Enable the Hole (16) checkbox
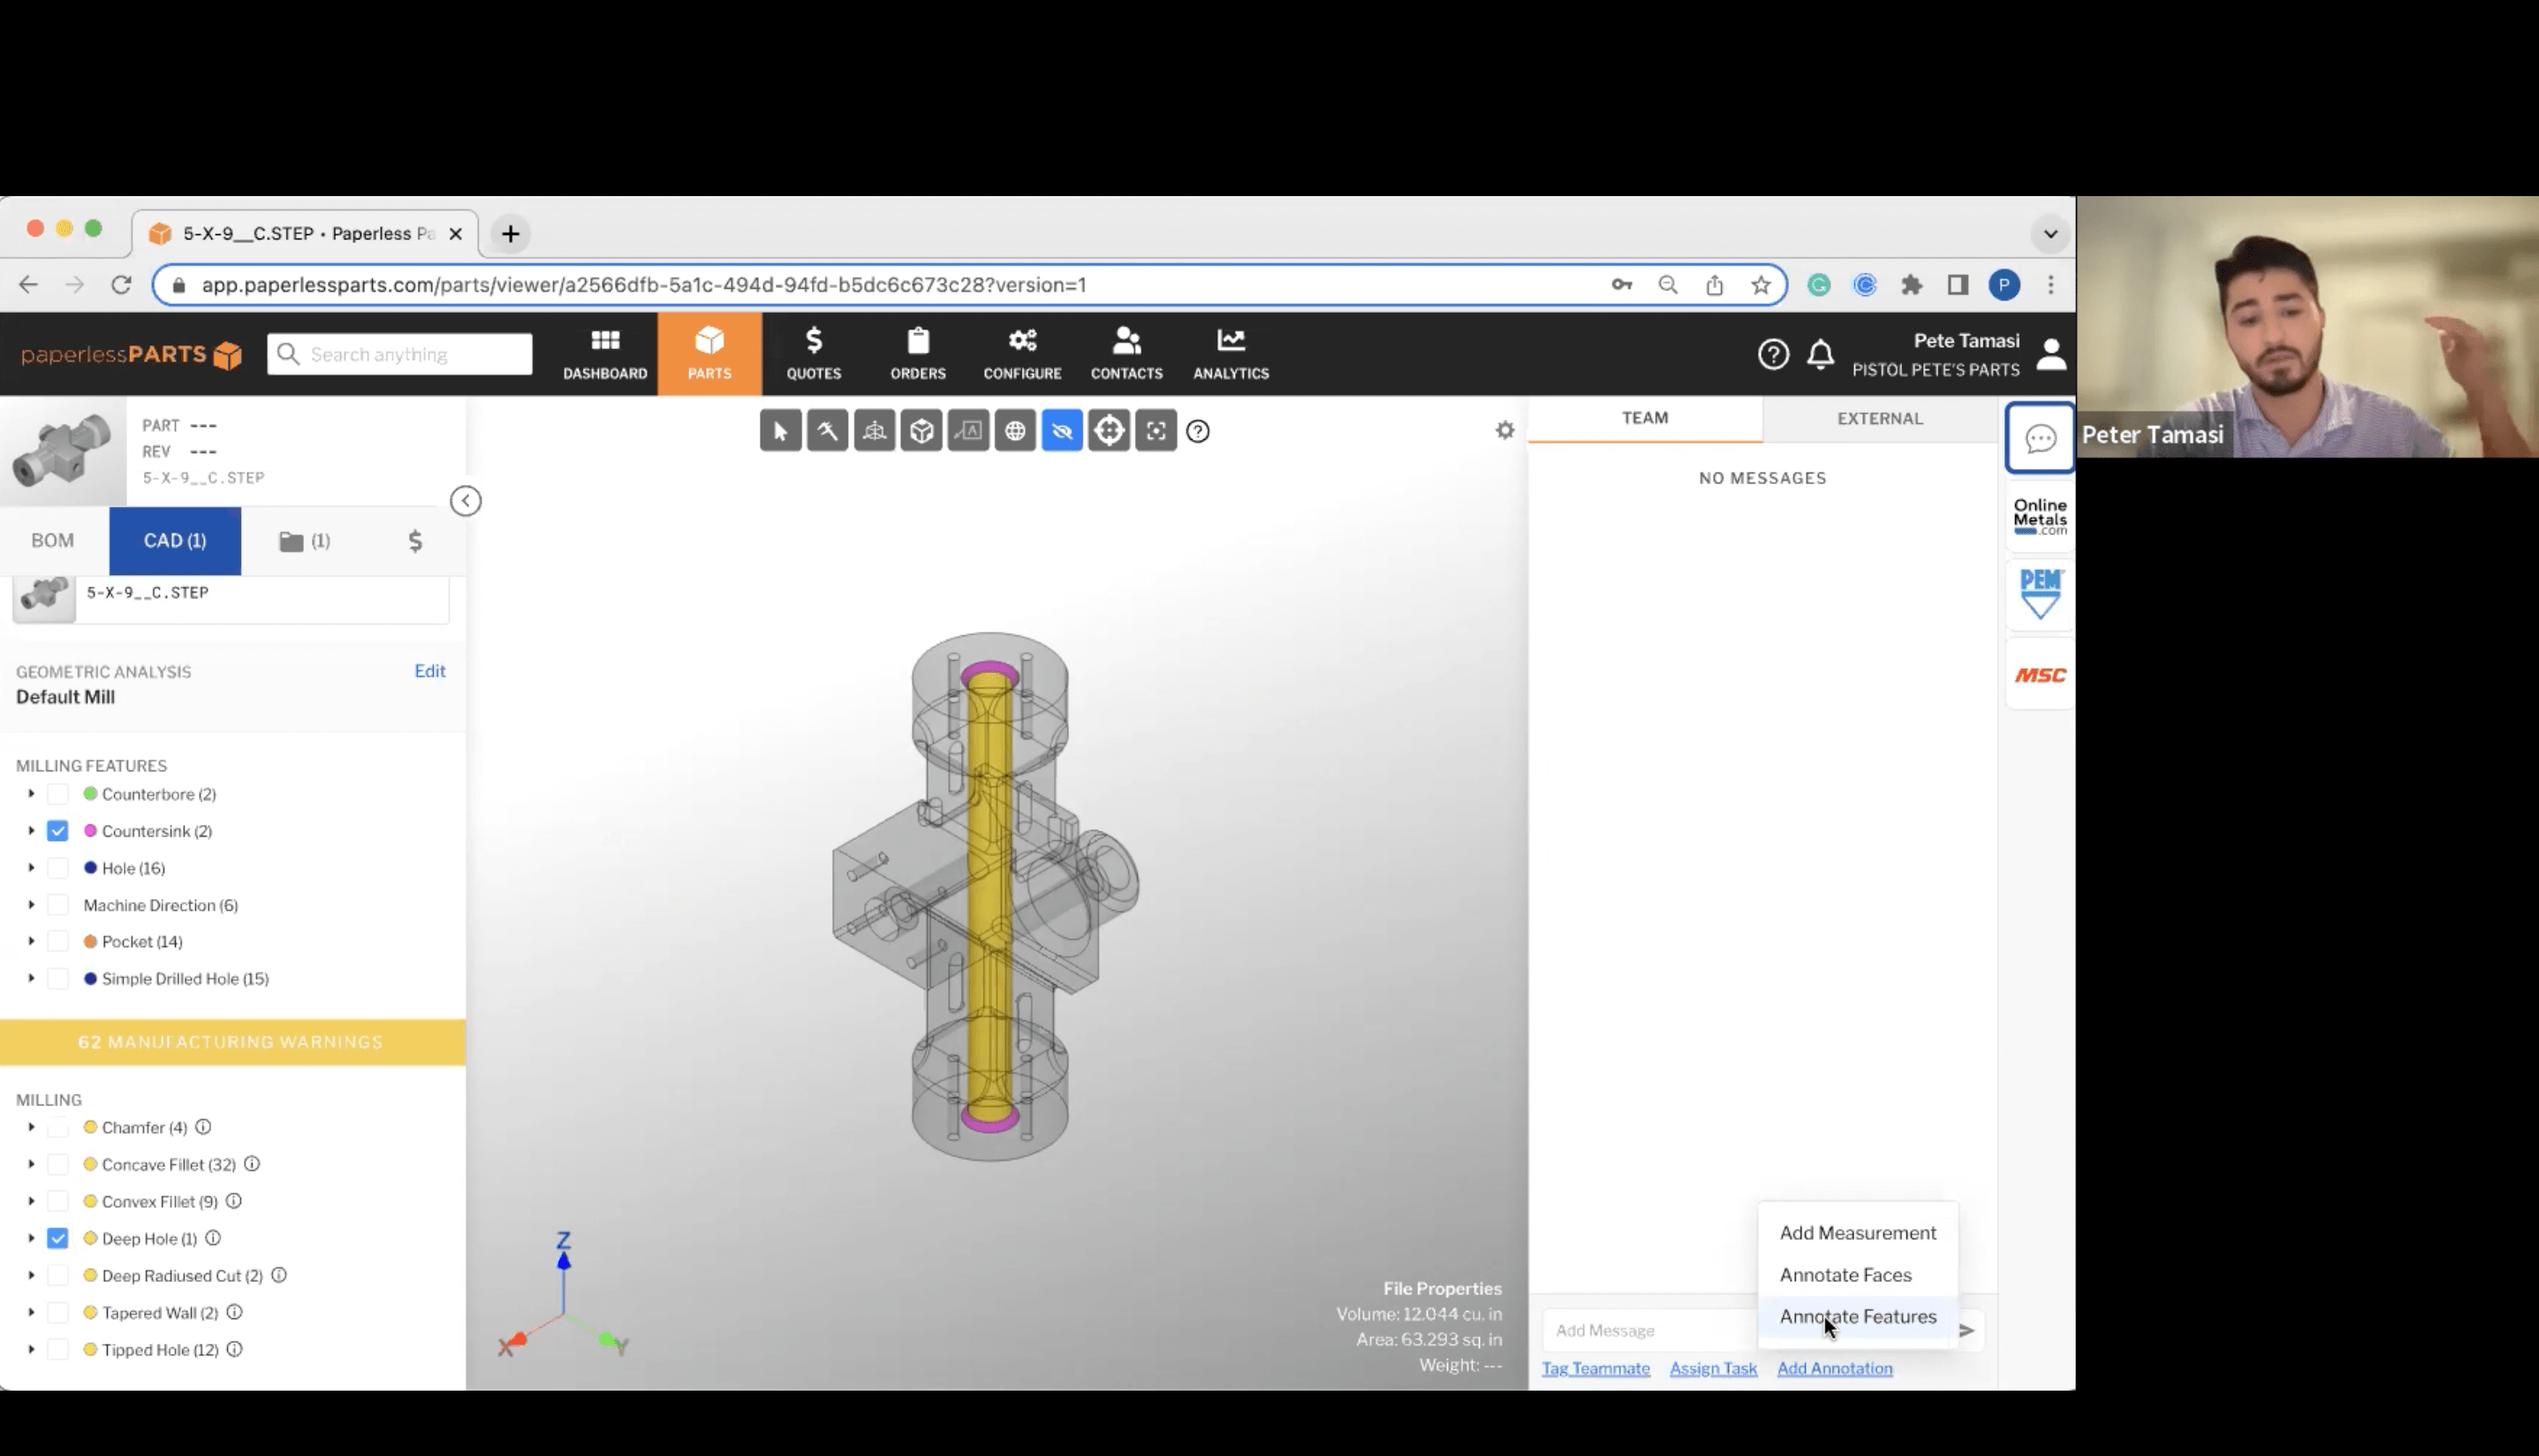The height and width of the screenshot is (1456, 2539). pyautogui.click(x=58, y=868)
